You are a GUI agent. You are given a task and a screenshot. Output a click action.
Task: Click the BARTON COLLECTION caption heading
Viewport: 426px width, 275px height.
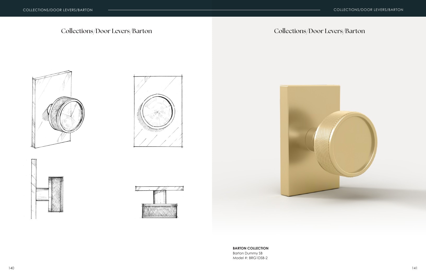click(251, 248)
